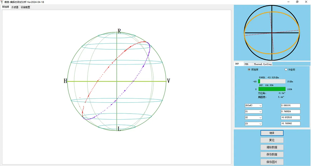This screenshot has height=166, width=311.
Task: Click 清除数据 to clear data
Action: (x=272, y=147)
